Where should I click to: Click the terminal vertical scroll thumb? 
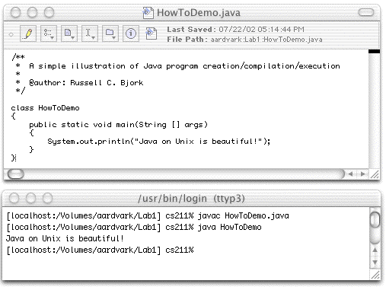pyautogui.click(x=375, y=219)
